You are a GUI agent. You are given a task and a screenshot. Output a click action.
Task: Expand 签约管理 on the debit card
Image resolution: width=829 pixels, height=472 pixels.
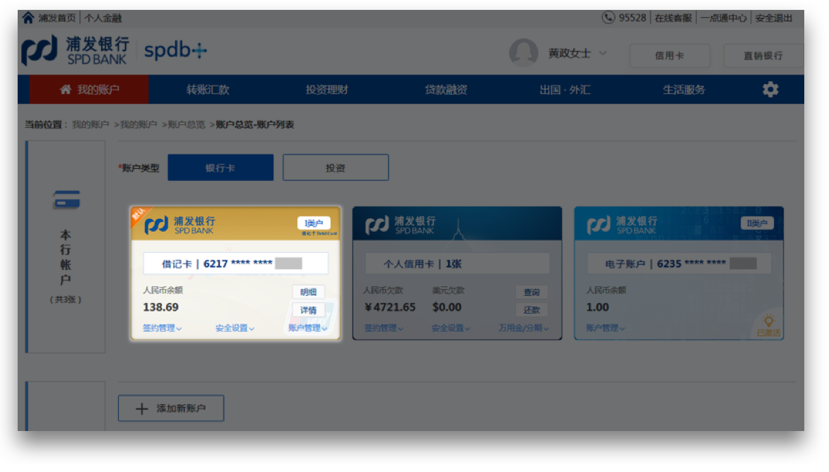pyautogui.click(x=163, y=329)
